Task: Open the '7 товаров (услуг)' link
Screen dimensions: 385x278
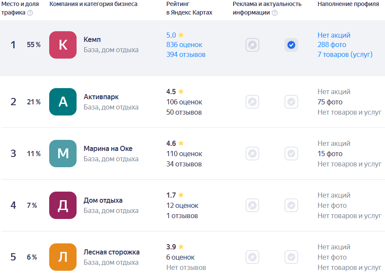Action: click(345, 54)
